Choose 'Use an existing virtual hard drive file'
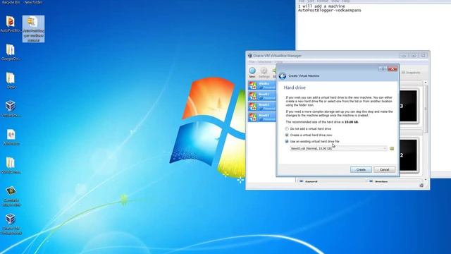The height and width of the screenshot is (254, 451). click(312, 141)
